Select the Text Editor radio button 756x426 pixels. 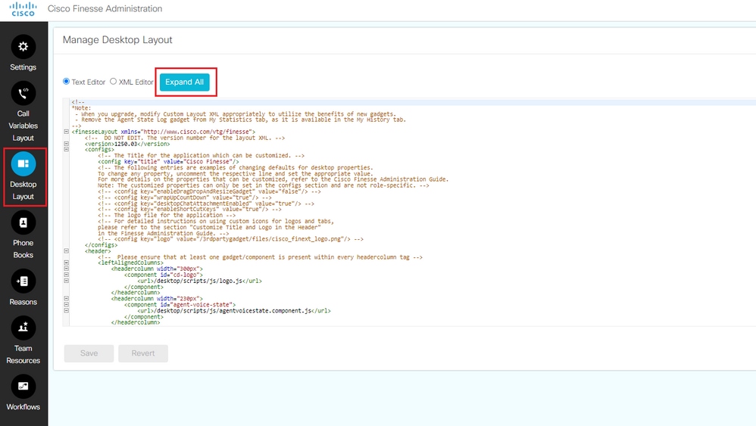click(x=66, y=82)
